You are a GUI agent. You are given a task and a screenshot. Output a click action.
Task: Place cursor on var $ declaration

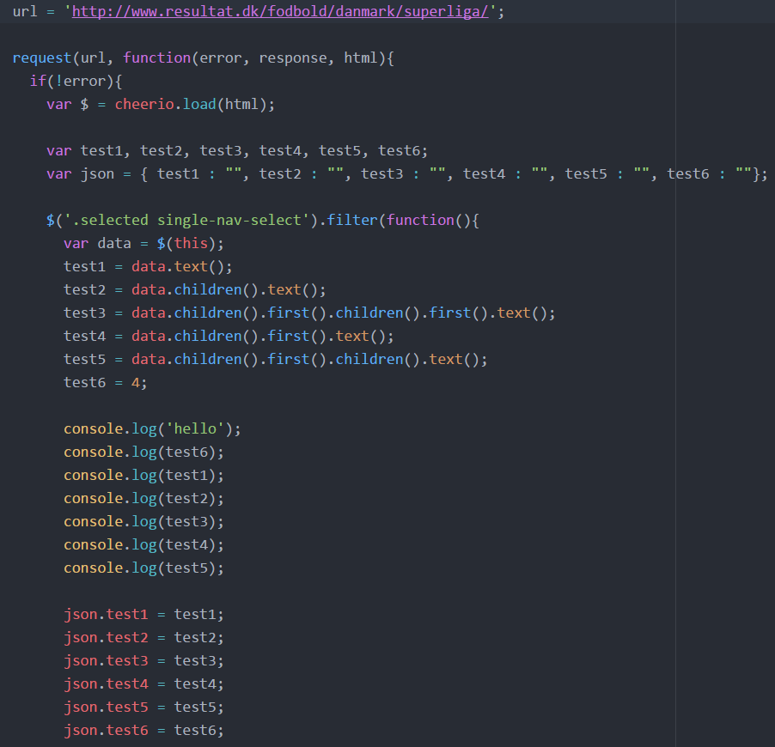(69, 104)
